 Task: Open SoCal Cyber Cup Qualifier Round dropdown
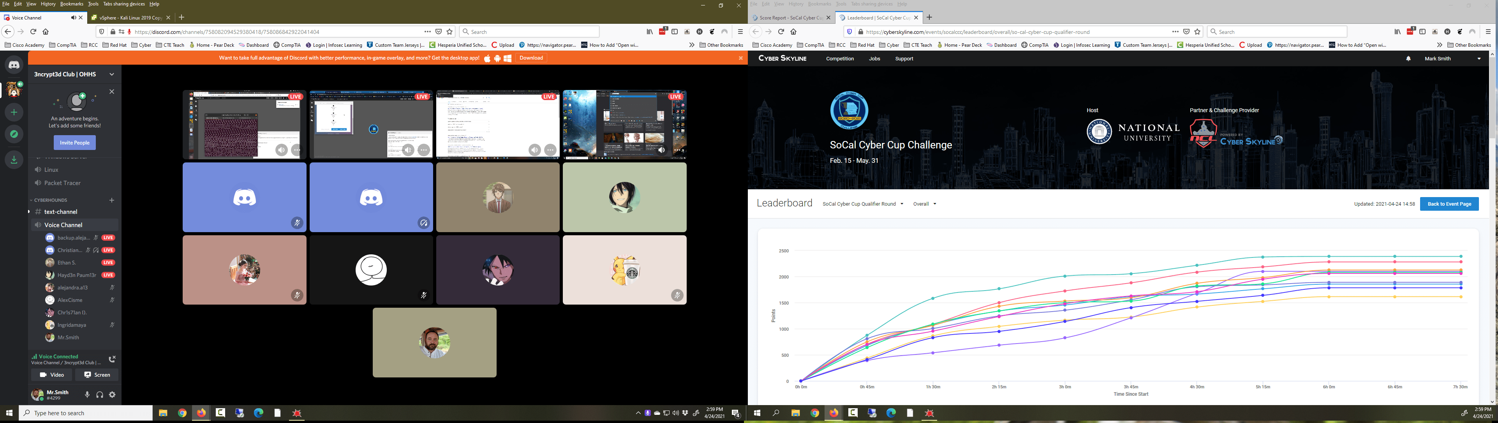tap(862, 204)
